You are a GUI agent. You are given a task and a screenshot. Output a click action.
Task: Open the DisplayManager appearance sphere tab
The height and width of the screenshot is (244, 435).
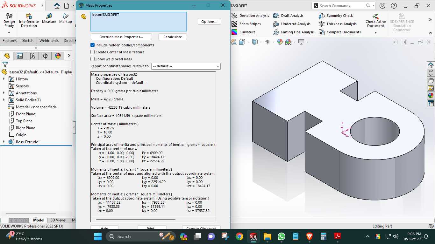point(58,56)
